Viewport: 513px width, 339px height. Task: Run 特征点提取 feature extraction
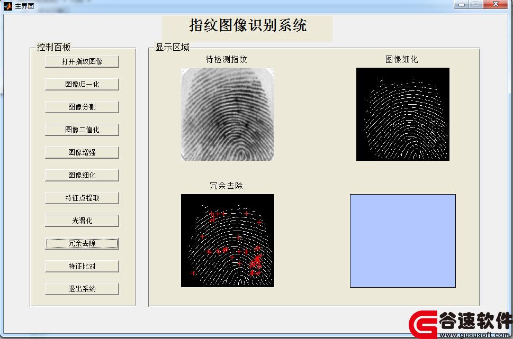coord(82,198)
